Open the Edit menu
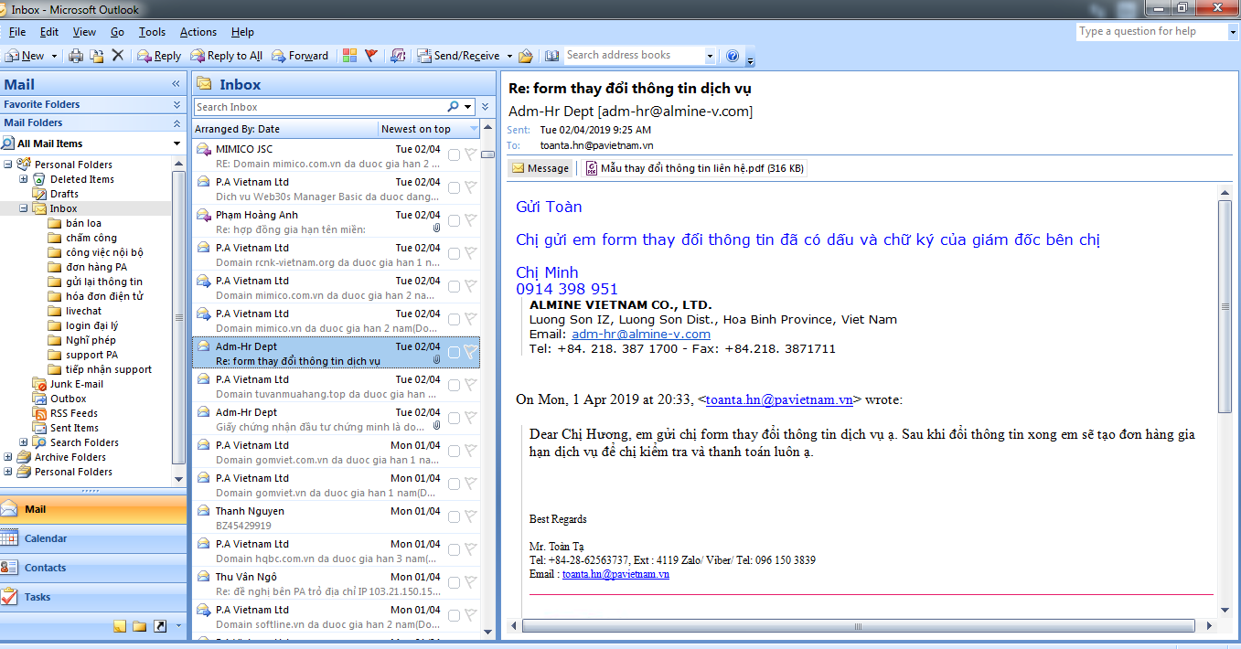The image size is (1241, 649). click(49, 32)
